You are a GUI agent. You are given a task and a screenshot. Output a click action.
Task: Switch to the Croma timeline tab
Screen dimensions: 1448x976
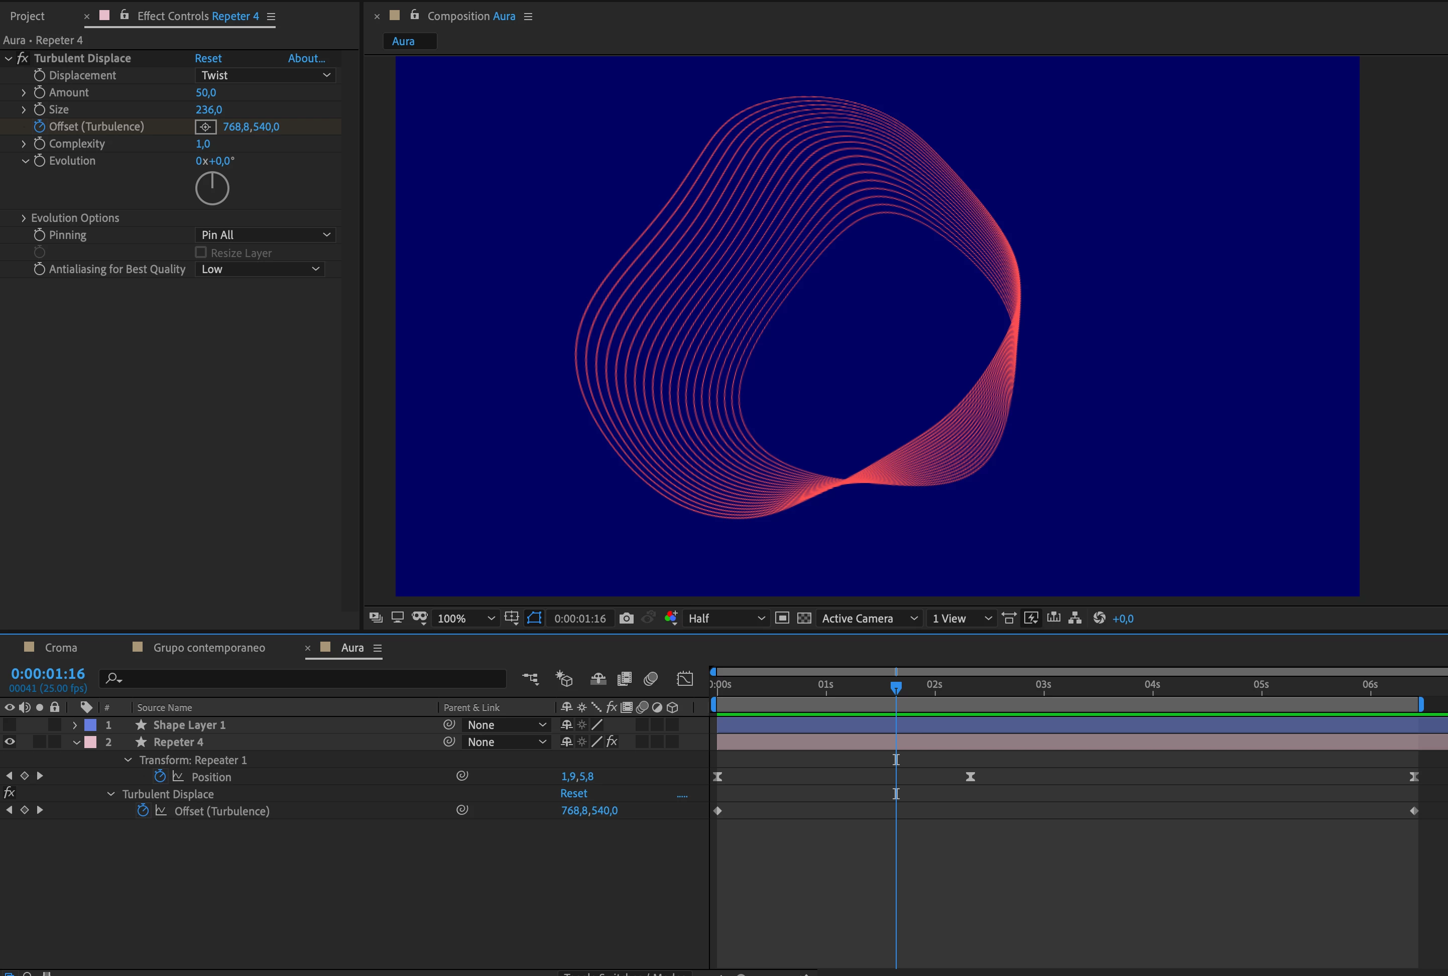pos(60,647)
